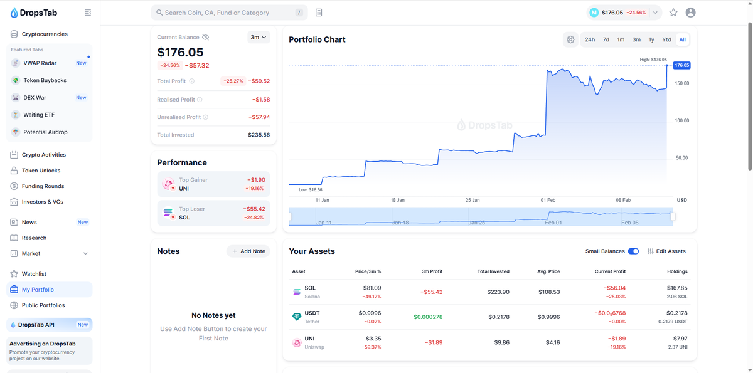Select the Ytd chart range
The width and height of the screenshot is (753, 373).
click(x=666, y=39)
